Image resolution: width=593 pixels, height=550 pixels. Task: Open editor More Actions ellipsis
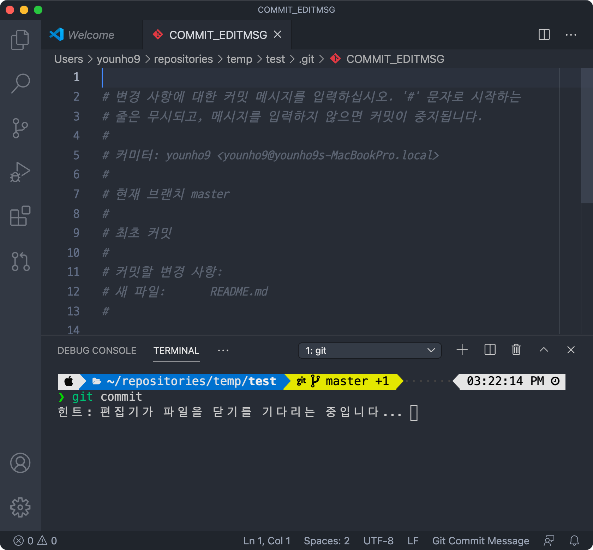(571, 35)
